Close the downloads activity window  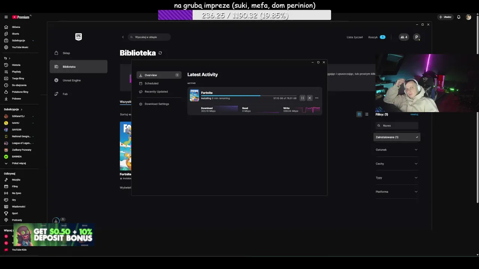pos(324,62)
